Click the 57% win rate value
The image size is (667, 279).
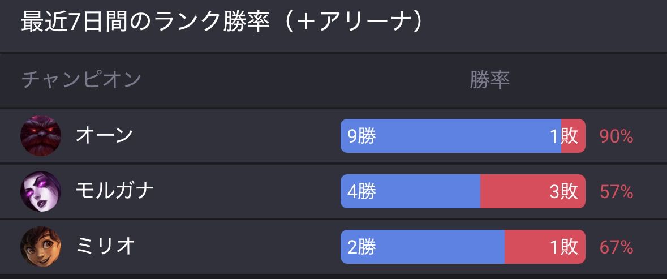pyautogui.click(x=616, y=191)
